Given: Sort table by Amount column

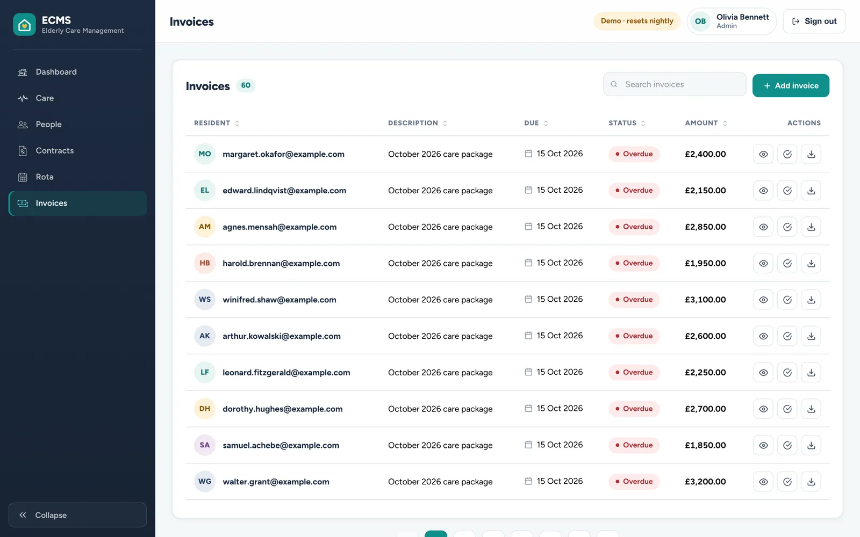Looking at the screenshot, I should pyautogui.click(x=706, y=123).
